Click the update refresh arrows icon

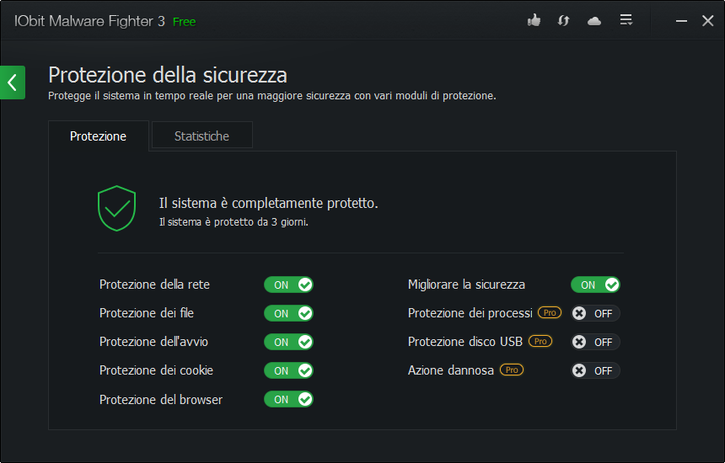pyautogui.click(x=564, y=20)
